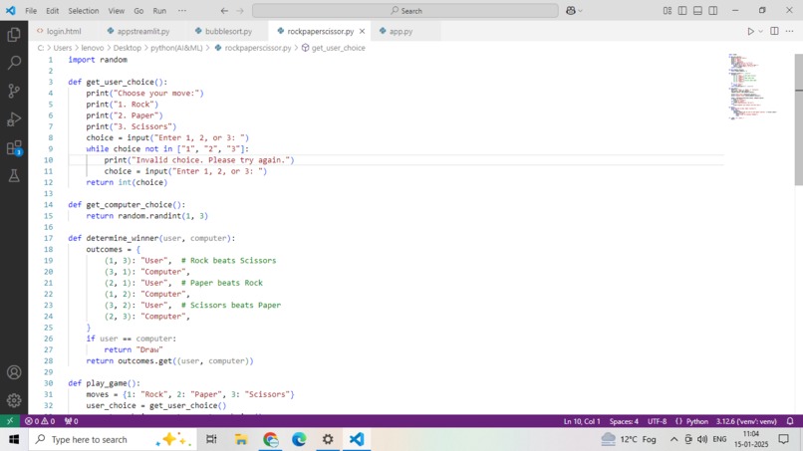Change the UTF-8 encoding
This screenshot has height=451, width=803.
click(x=658, y=421)
